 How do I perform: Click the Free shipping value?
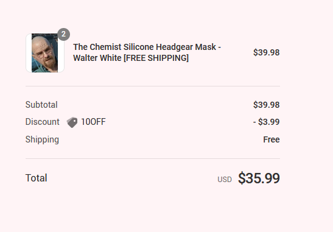pos(272,139)
